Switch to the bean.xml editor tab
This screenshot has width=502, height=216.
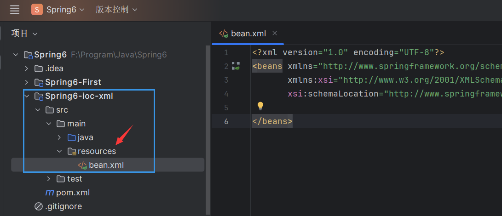pos(248,33)
